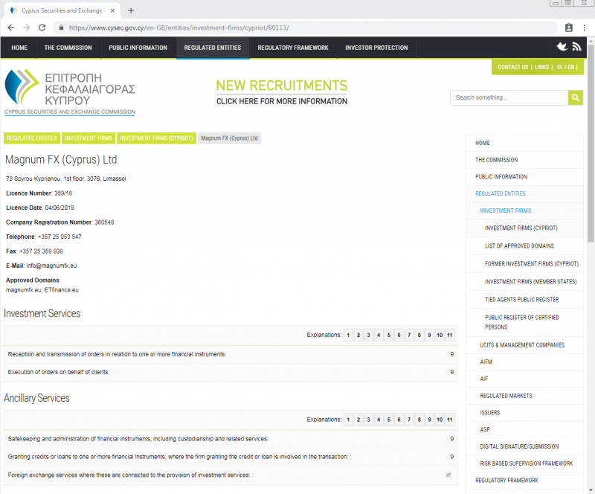Click the browser back arrow

11,28
